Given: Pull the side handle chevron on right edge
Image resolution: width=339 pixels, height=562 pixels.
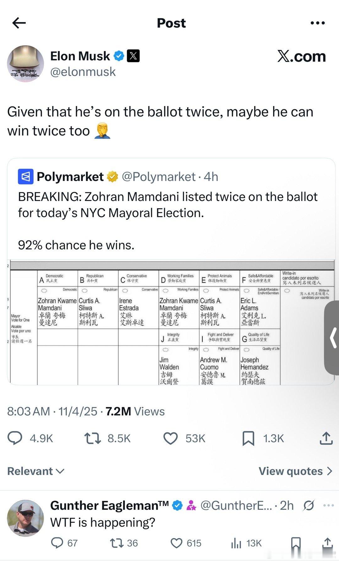Looking at the screenshot, I should [333, 338].
